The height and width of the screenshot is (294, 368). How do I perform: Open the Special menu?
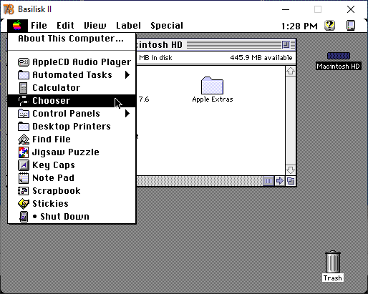coord(167,26)
